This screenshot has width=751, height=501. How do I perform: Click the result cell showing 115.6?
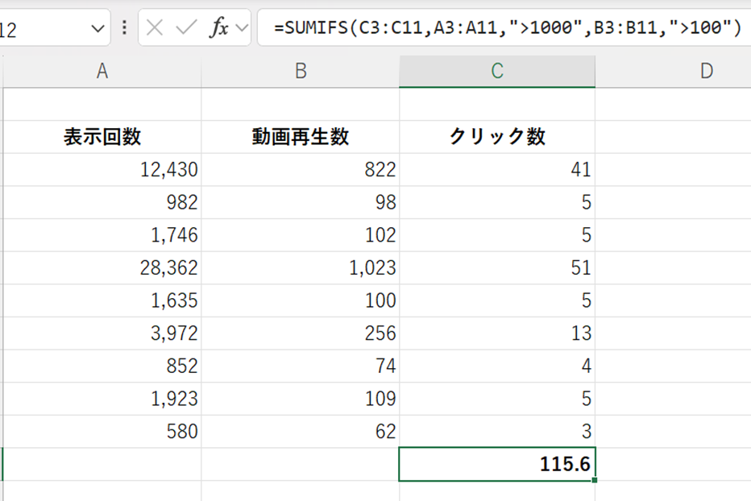click(x=497, y=464)
